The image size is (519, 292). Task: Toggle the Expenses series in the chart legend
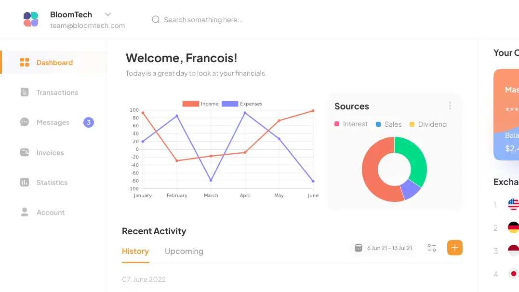pos(241,104)
